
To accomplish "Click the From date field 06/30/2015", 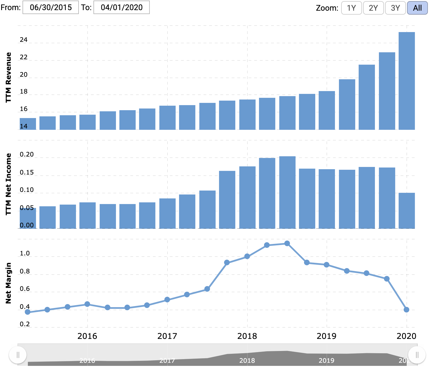I will click(x=51, y=7).
